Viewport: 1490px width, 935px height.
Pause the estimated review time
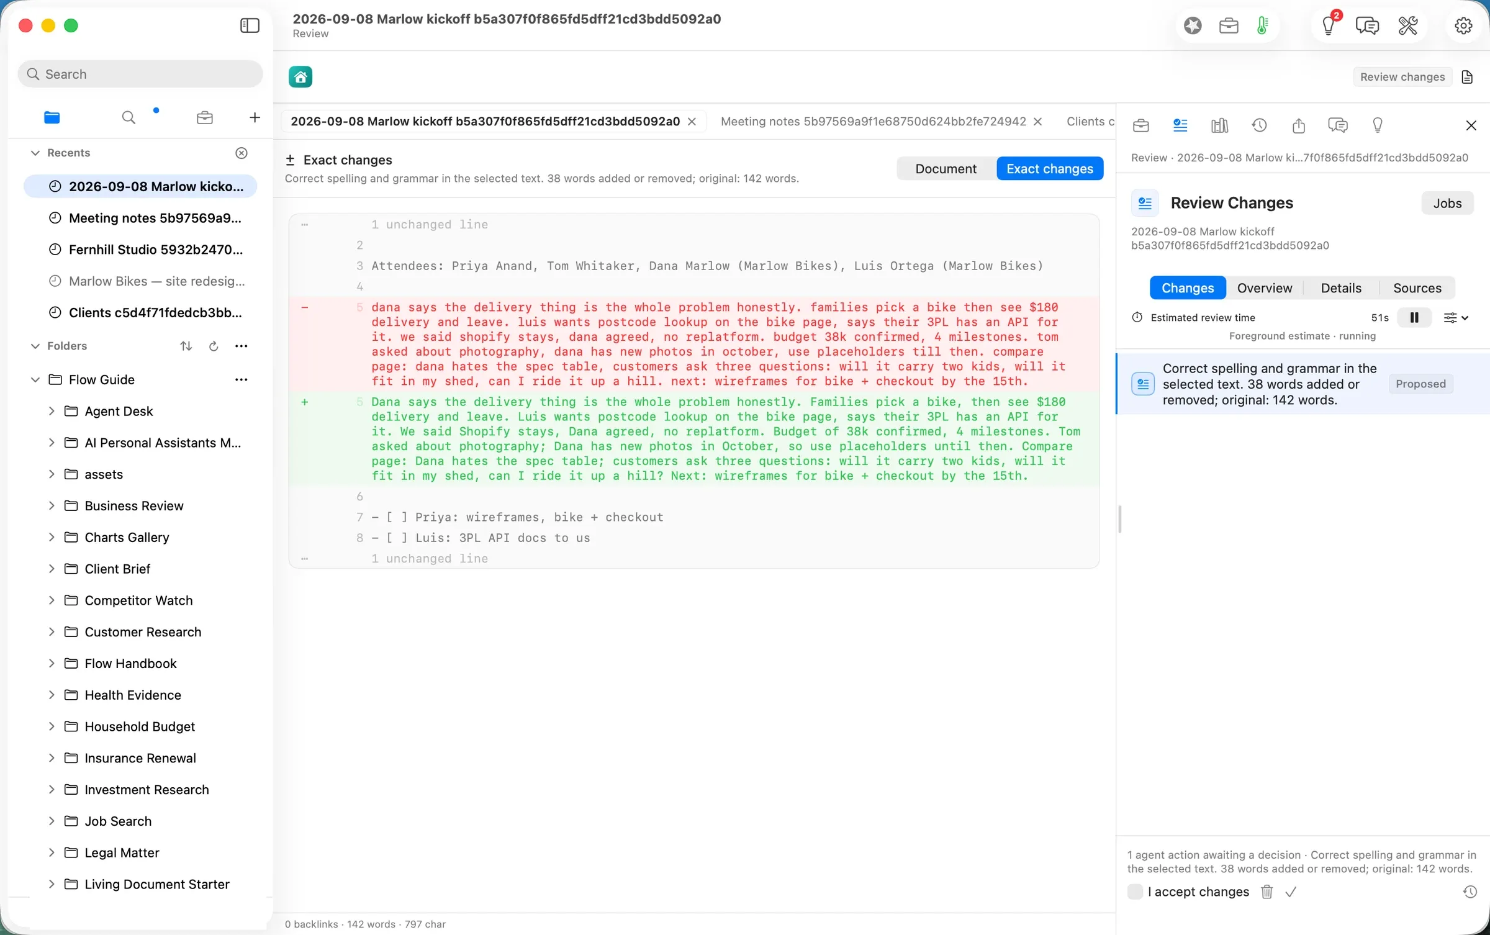tap(1414, 318)
